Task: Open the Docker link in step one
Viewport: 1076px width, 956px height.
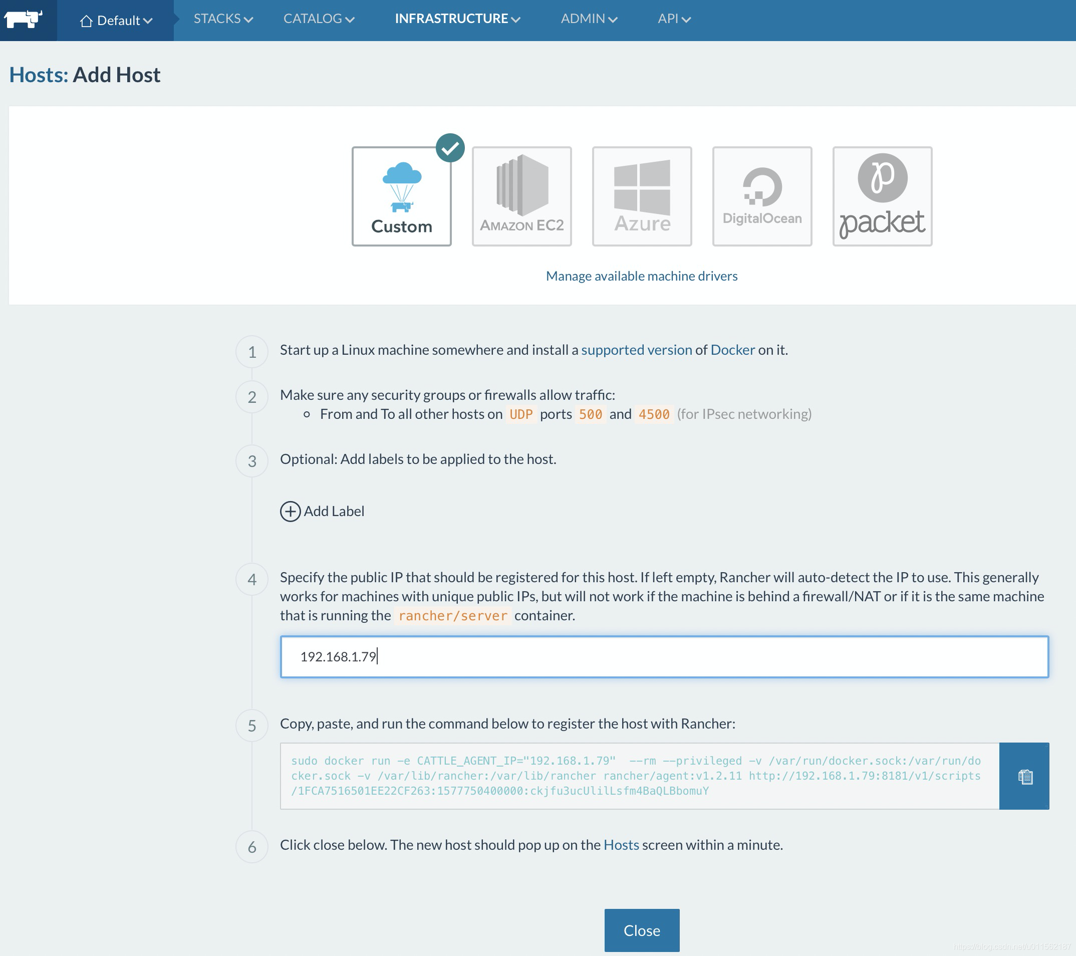Action: click(x=732, y=350)
